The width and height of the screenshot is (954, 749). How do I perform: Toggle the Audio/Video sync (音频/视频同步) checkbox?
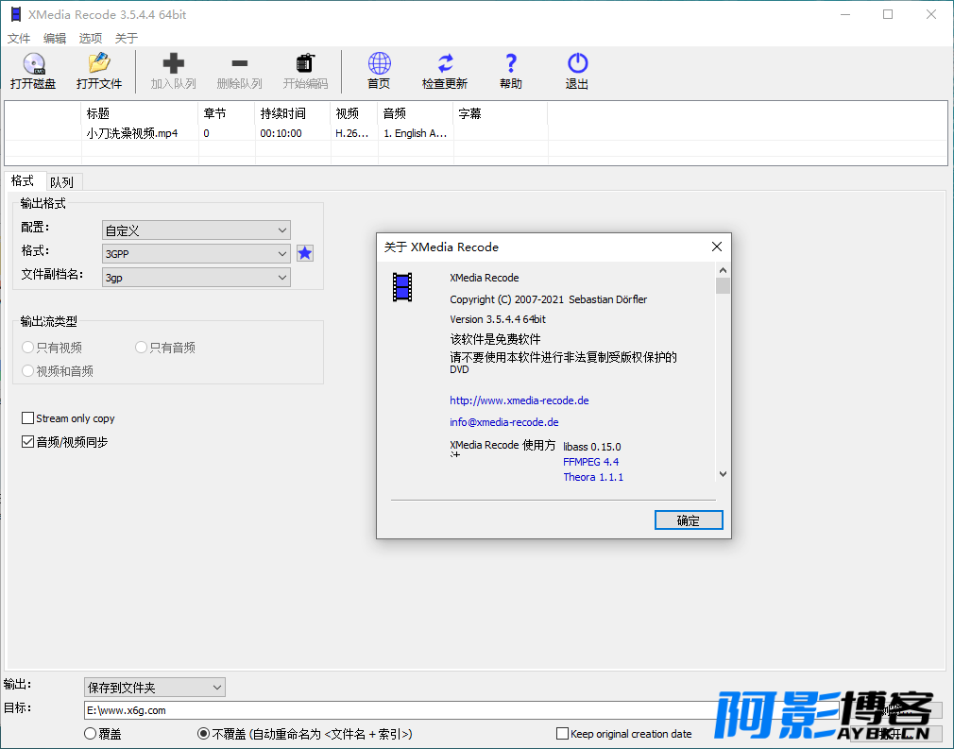tap(27, 442)
